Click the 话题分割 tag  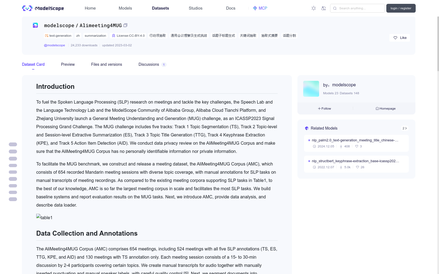[289, 36]
